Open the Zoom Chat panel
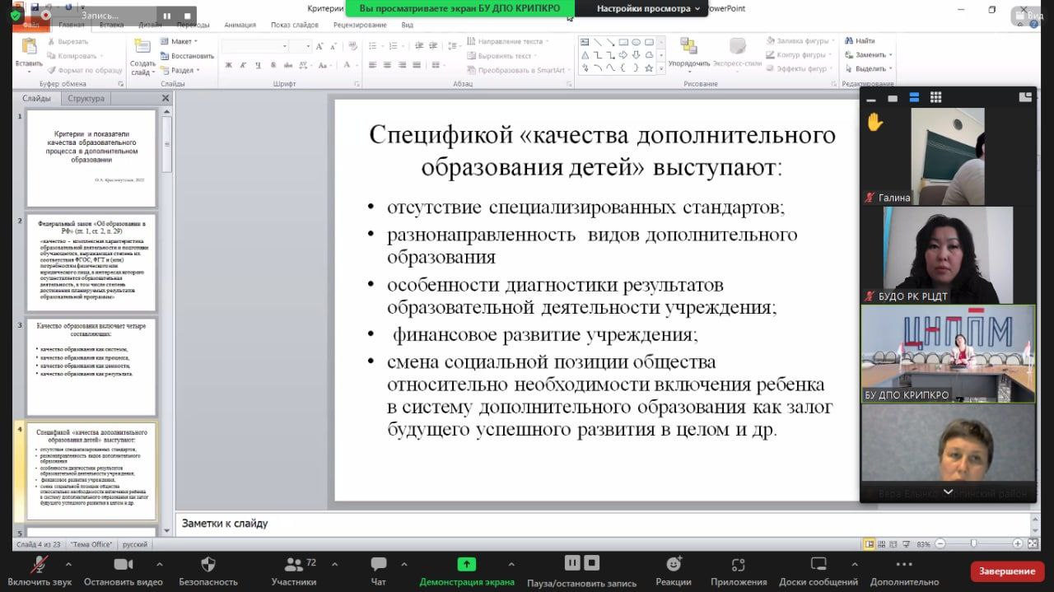This screenshot has width=1054, height=592. (x=378, y=565)
